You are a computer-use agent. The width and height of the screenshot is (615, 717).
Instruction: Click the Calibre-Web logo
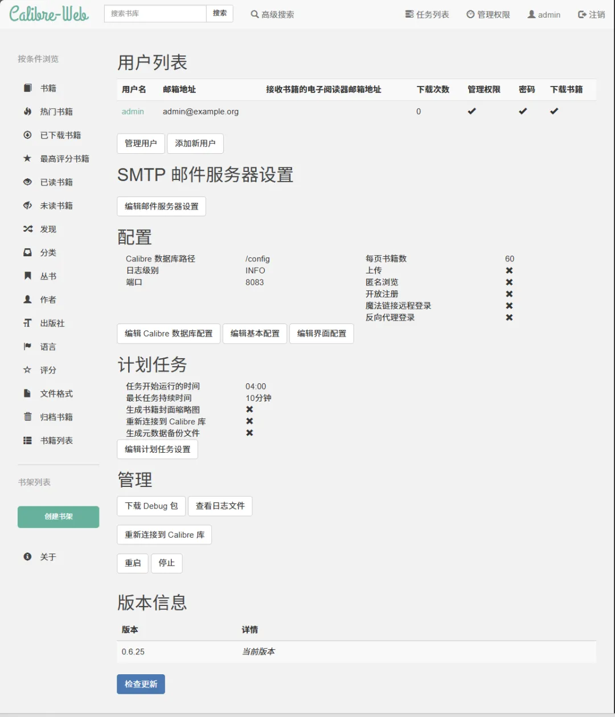(x=49, y=14)
